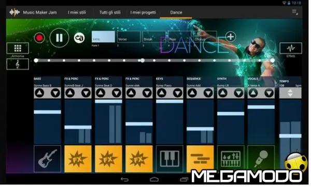Switch BASS loop to next with down arrow
The height and width of the screenshot is (187, 311).
[55, 92]
